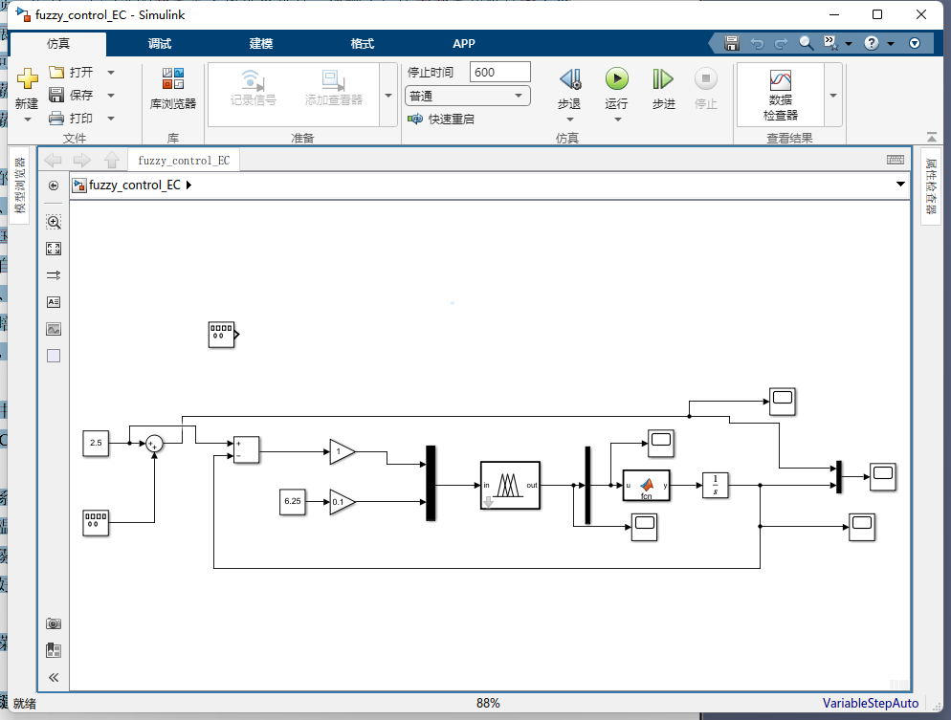
Task: Click the Stop Time input field
Action: coord(500,72)
